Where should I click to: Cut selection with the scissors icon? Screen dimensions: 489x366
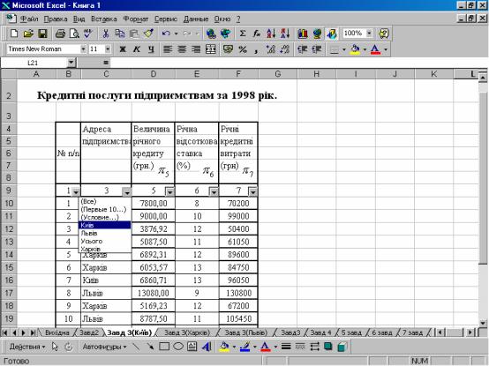coord(106,34)
